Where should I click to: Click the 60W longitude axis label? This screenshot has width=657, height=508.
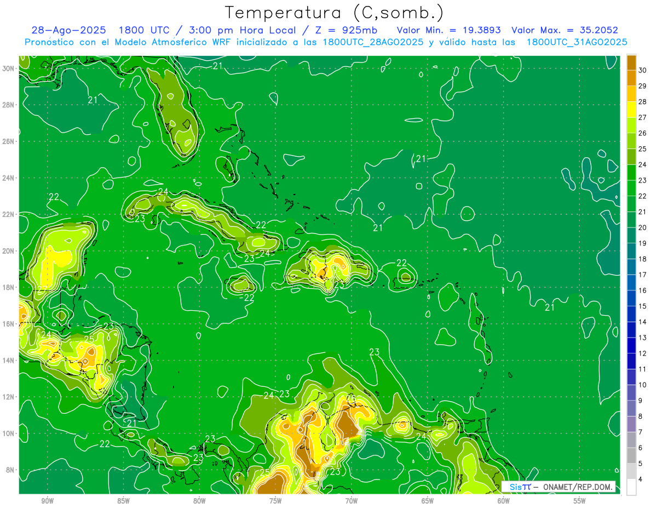504,501
